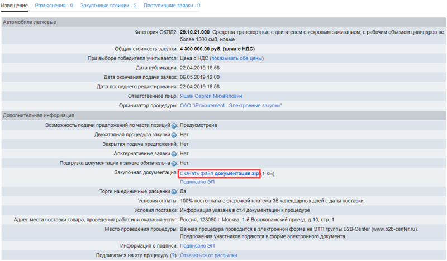Open contact Яшин Сергей Михайлович

click(x=211, y=96)
